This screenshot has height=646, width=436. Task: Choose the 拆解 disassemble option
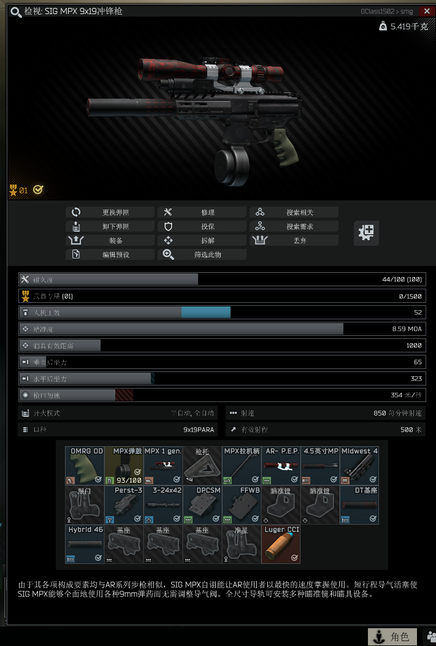point(202,240)
